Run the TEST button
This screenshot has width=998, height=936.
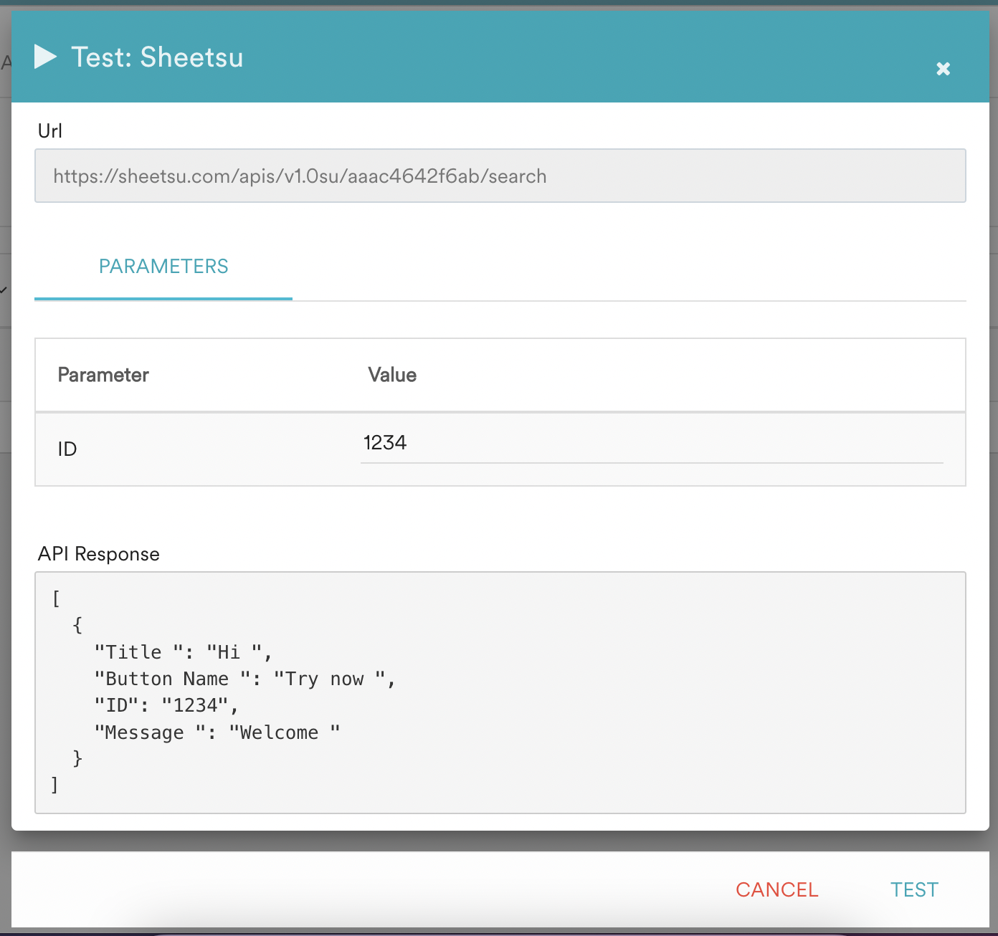(x=914, y=889)
